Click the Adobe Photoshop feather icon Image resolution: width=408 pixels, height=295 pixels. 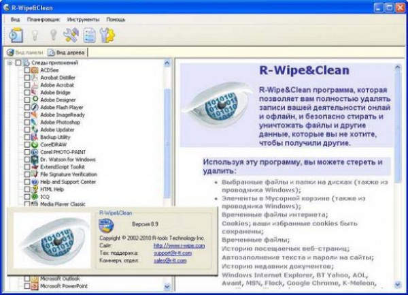pyautogui.click(x=35, y=122)
